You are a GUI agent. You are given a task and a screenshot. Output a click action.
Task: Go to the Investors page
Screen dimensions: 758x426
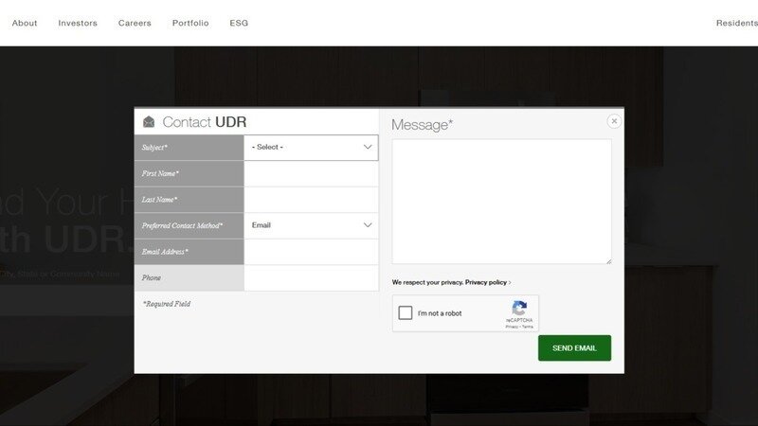(x=78, y=23)
